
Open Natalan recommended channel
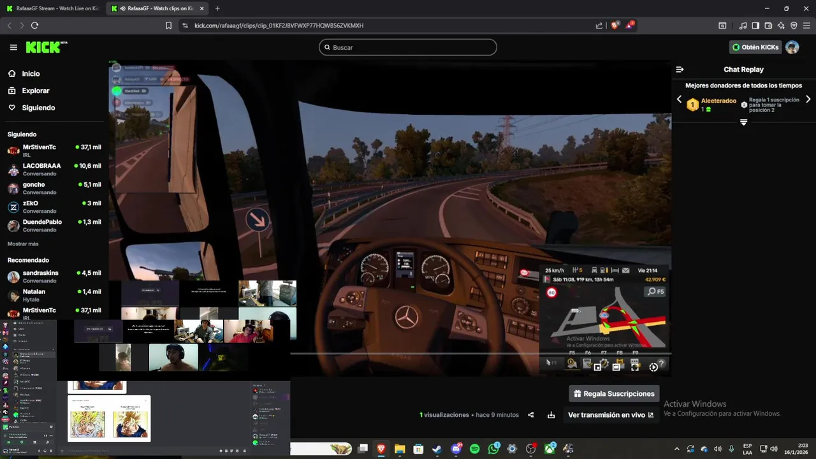coord(54,295)
